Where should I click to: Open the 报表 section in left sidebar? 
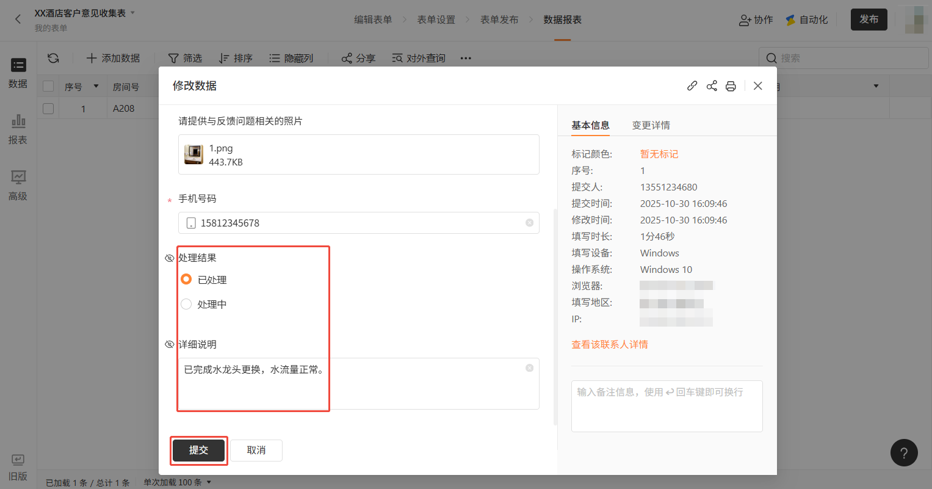tap(18, 129)
